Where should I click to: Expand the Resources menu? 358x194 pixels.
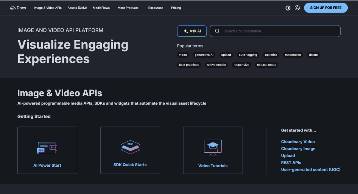click(156, 8)
